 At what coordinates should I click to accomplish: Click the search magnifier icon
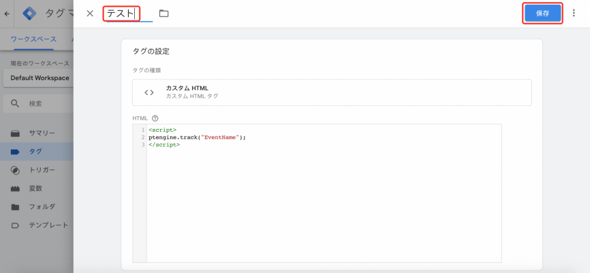click(15, 103)
